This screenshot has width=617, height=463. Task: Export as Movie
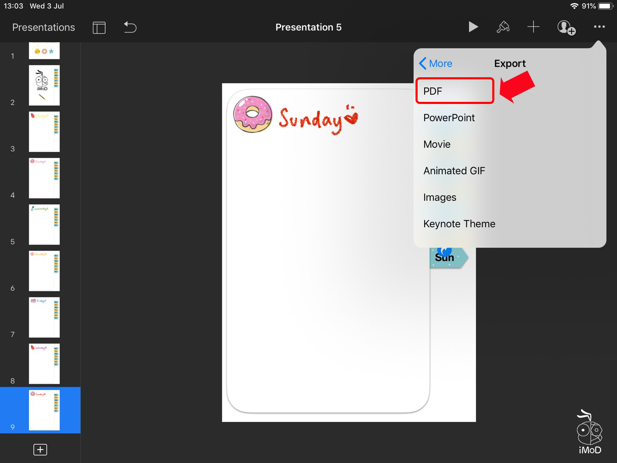(437, 144)
